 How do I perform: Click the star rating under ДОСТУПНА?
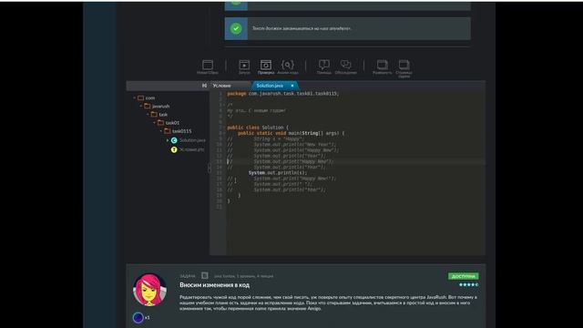coord(468,285)
